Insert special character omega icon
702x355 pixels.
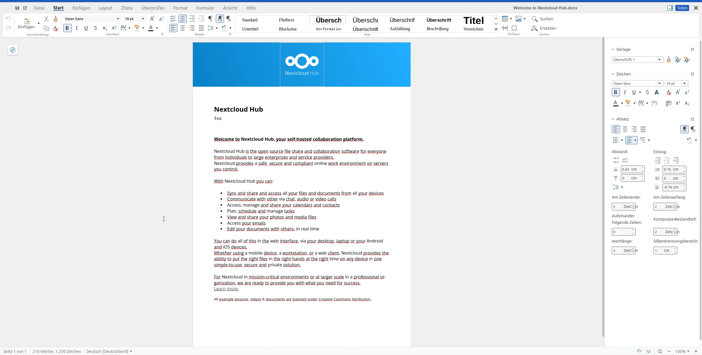[514, 28]
